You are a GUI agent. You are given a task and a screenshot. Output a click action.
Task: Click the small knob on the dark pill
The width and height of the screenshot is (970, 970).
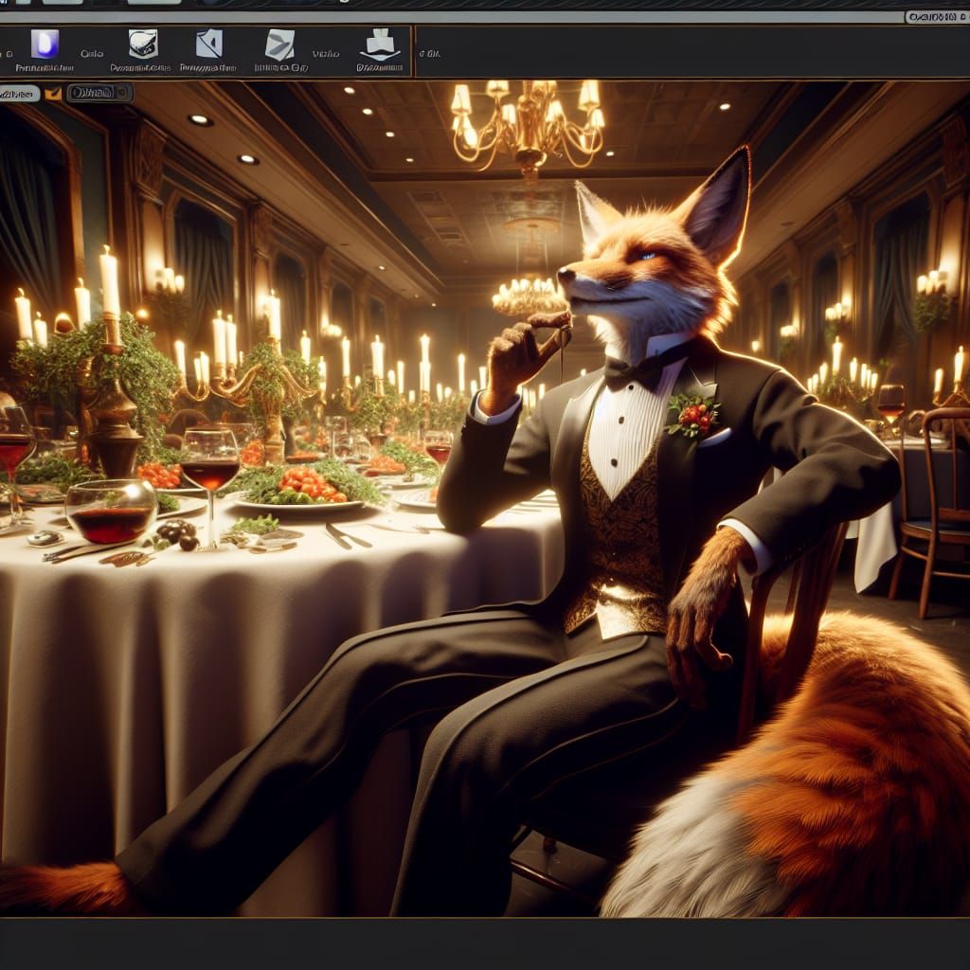(x=125, y=92)
